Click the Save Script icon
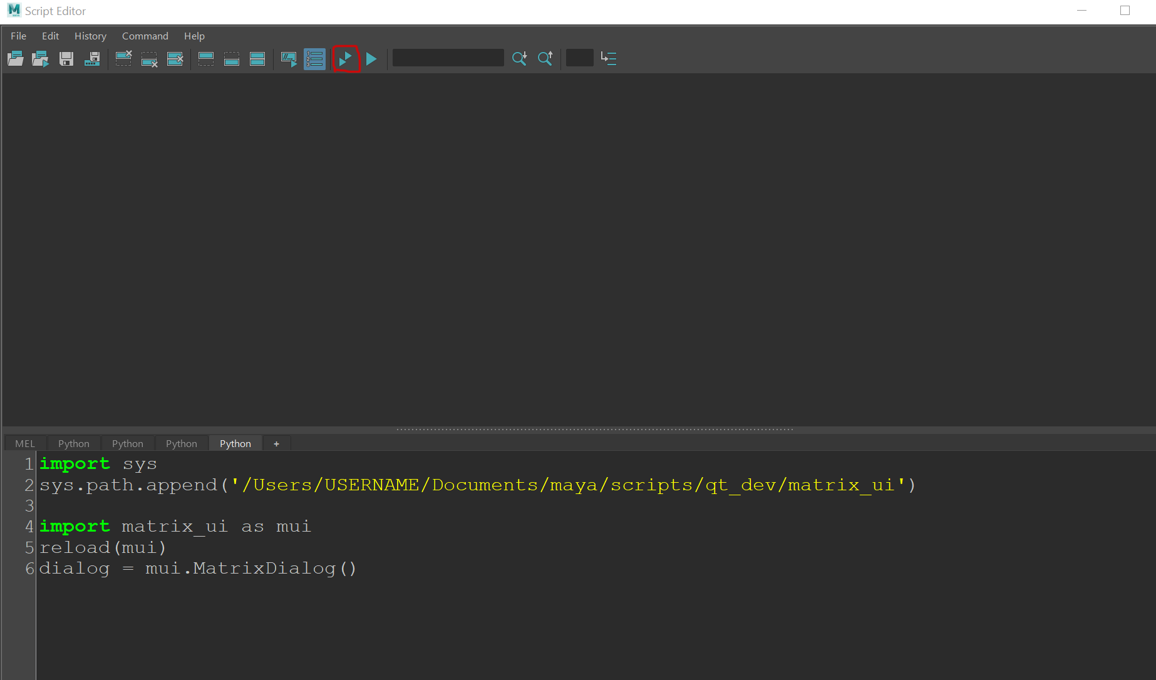This screenshot has height=680, width=1156. coord(66,59)
